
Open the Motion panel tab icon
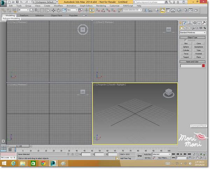tap(194, 23)
